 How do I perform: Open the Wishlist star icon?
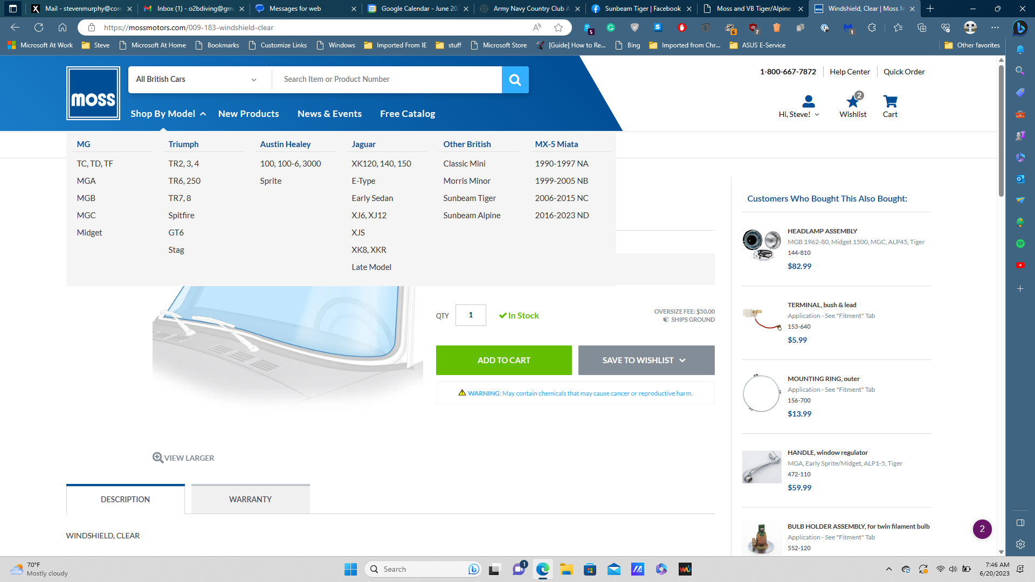tap(852, 101)
